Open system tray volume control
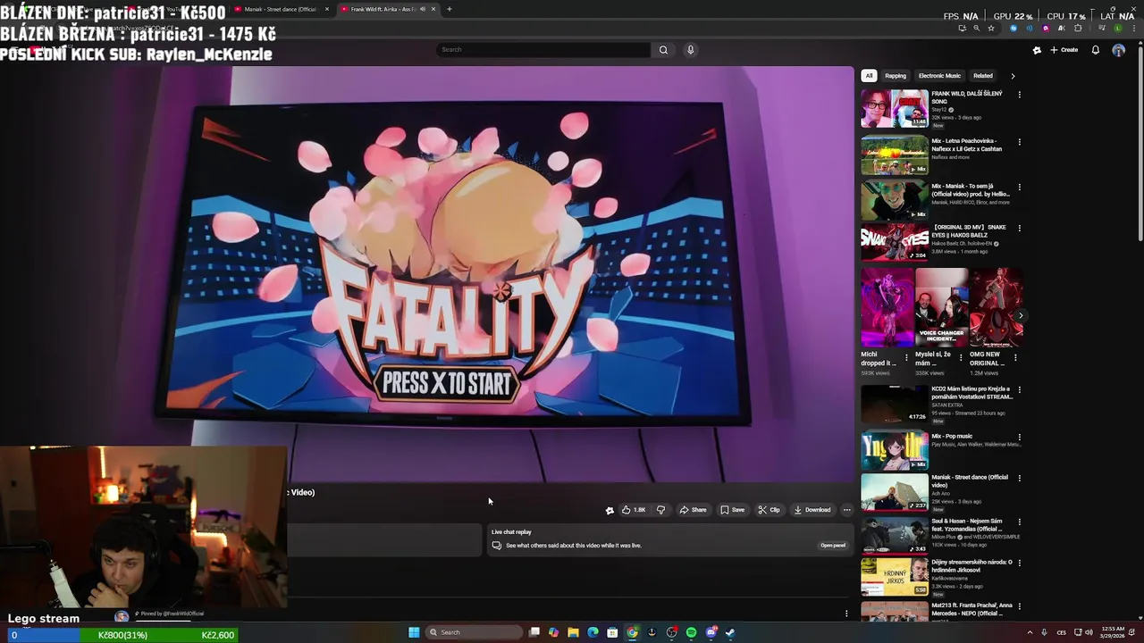The width and height of the screenshot is (1144, 643). (x=1089, y=632)
